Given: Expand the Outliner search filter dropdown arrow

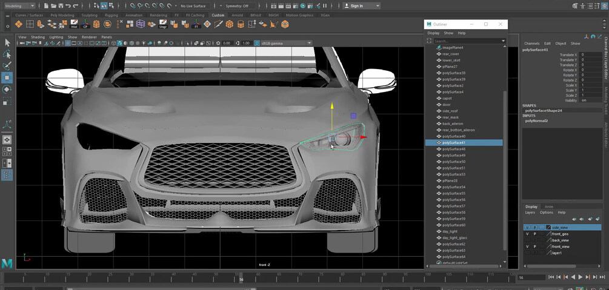Looking at the screenshot, I should tap(503, 41).
